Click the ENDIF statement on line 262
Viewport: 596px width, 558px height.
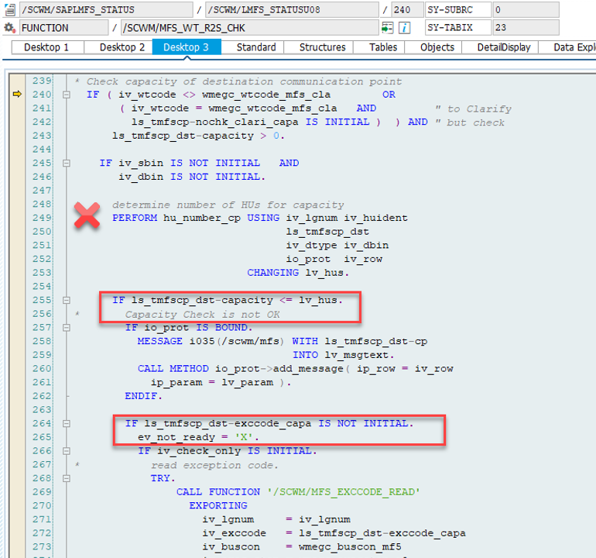144,396
